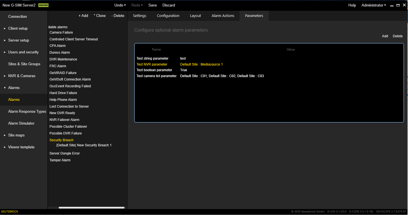408x215 pixels.
Task: Switch to the Alarm Actions tab
Action: (223, 16)
